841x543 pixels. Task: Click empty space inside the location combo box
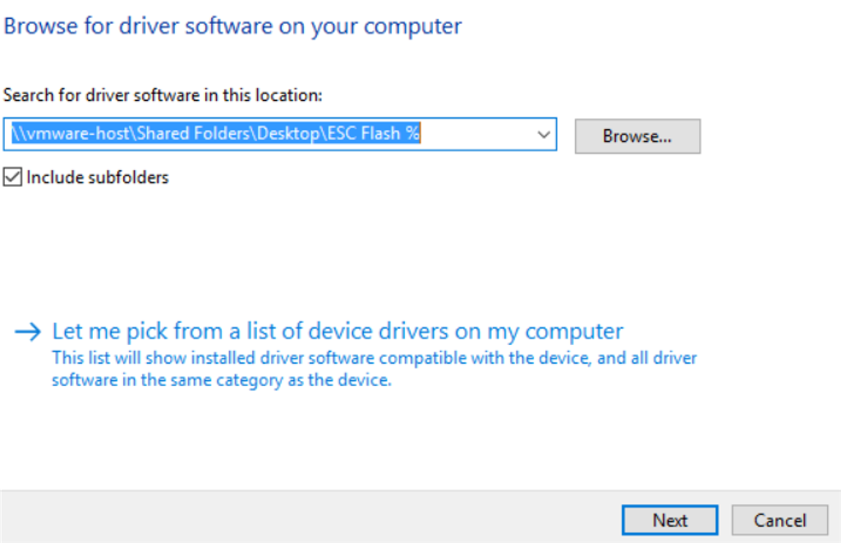tap(477, 134)
